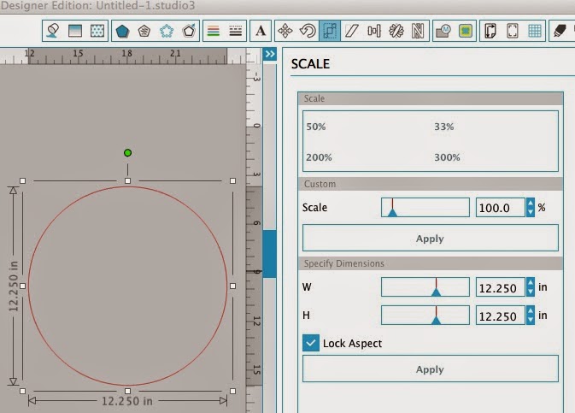Click the H height slider
This screenshot has height=413, width=575.
(x=425, y=316)
